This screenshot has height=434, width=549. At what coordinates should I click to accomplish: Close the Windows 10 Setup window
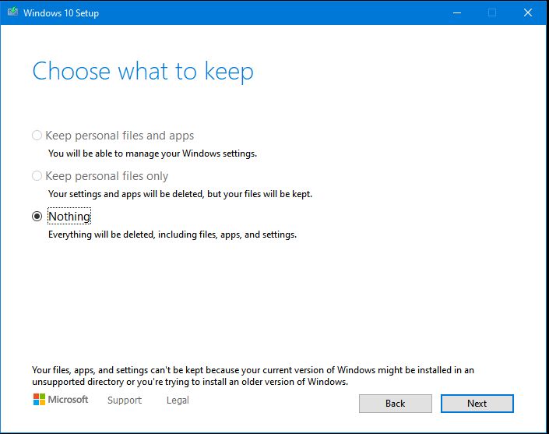pos(528,12)
